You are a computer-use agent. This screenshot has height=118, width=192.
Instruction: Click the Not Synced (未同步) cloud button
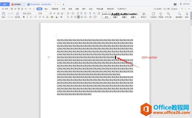pos(158,9)
